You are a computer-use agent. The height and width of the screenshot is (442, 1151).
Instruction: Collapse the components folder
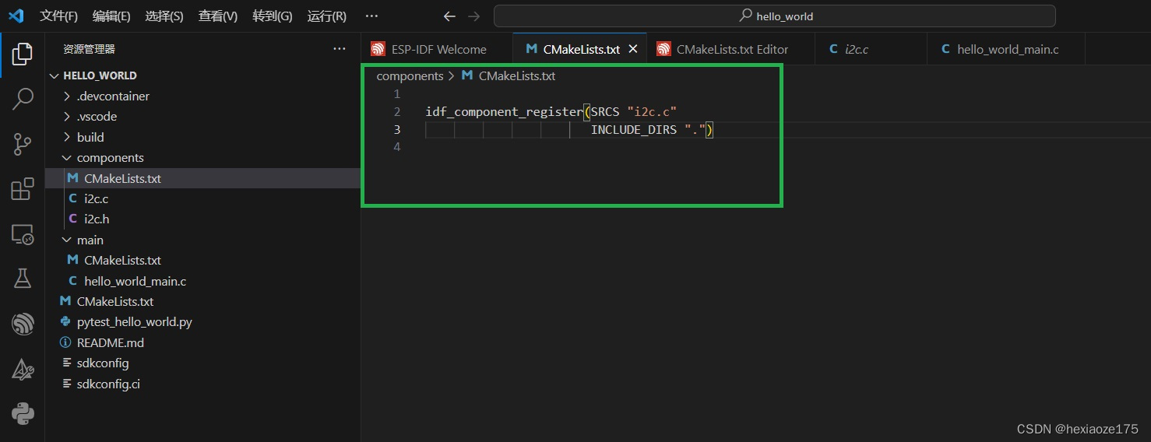202,157
